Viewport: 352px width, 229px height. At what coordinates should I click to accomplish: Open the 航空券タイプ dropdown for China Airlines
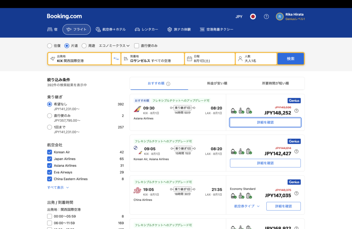tap(247, 206)
